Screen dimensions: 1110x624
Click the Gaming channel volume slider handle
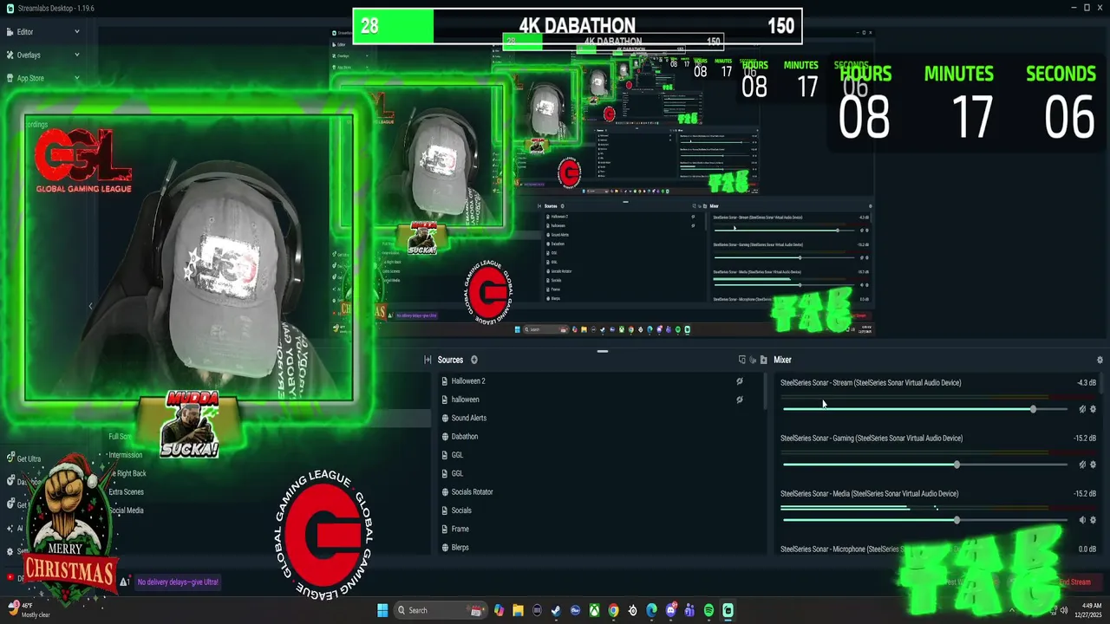pyautogui.click(x=957, y=465)
